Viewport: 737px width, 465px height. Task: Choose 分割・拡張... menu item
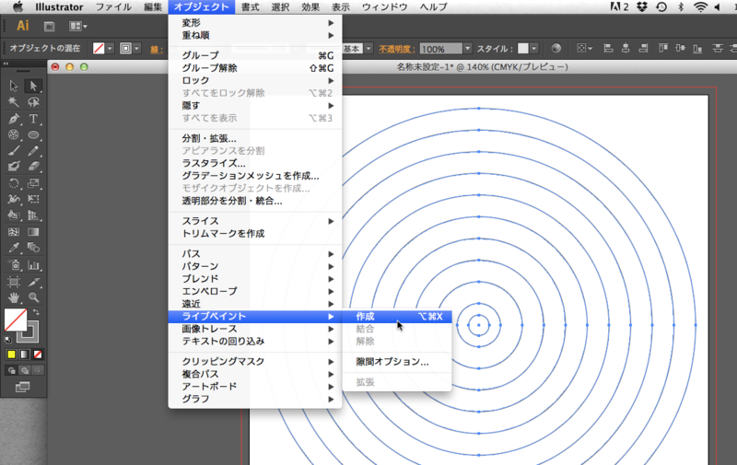[255, 138]
